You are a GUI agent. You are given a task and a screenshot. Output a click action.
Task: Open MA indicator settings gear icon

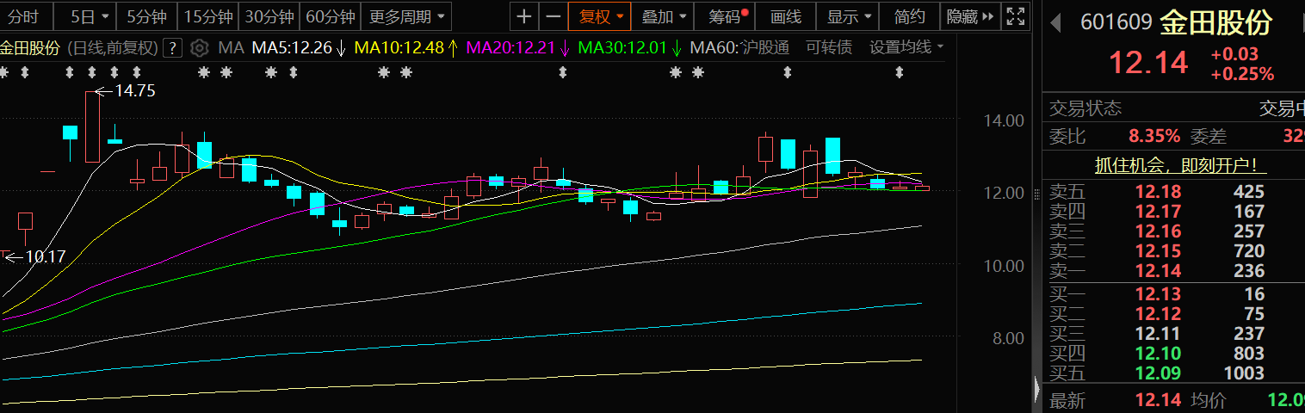pos(199,47)
